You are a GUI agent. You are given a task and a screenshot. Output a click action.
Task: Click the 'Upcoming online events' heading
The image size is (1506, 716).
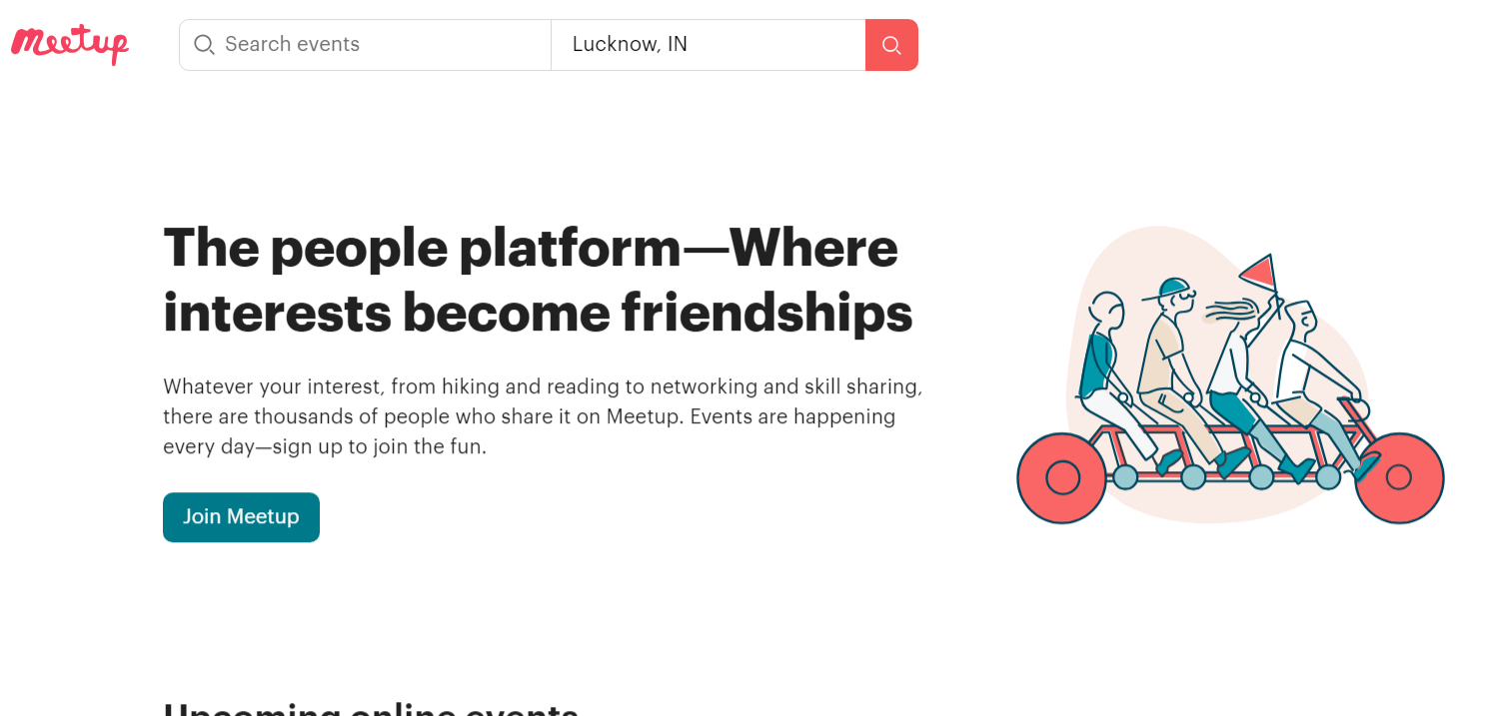[370, 708]
